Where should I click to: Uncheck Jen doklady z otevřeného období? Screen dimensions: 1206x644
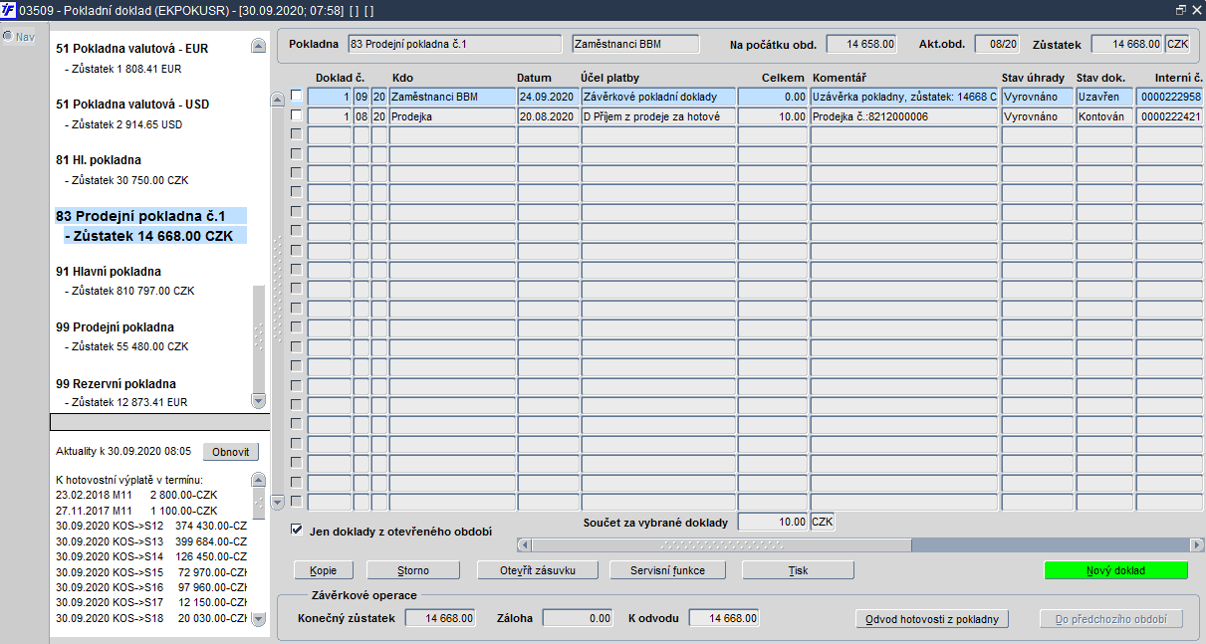coord(296,531)
